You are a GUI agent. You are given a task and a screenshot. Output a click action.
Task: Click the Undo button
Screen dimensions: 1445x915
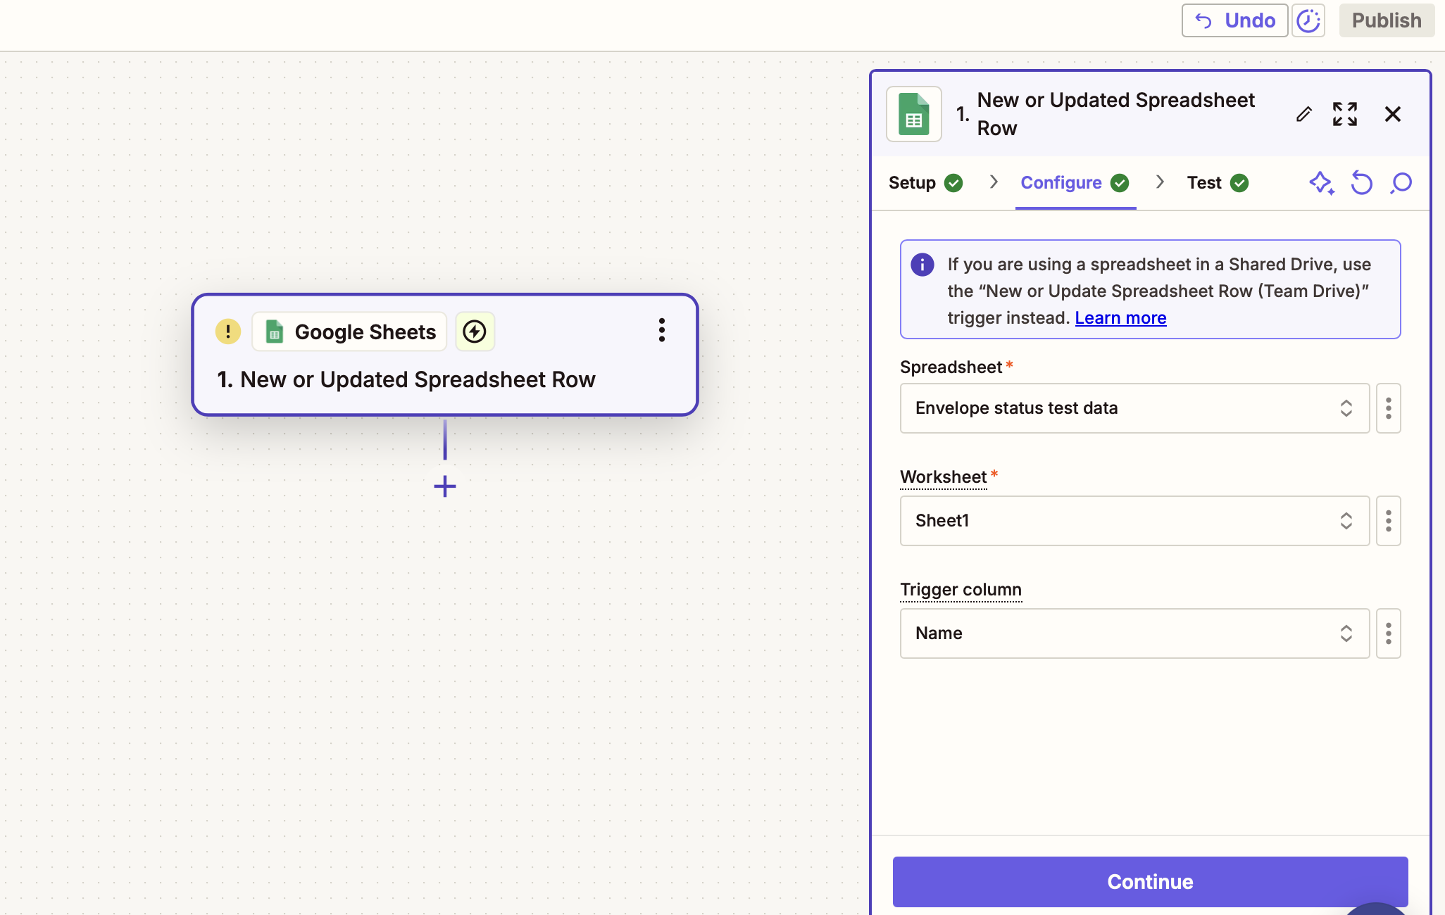(1234, 20)
